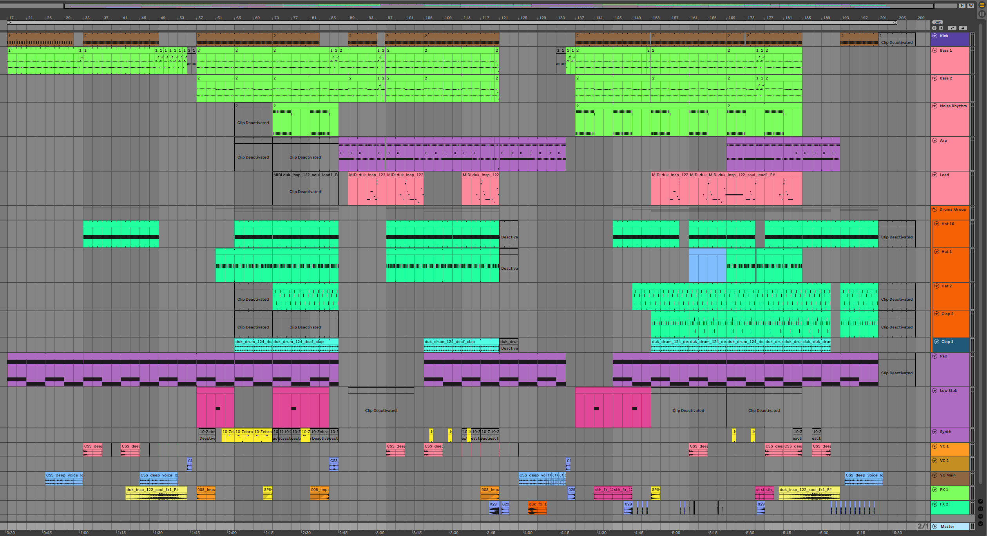Viewport: 987px width, 536px height.
Task: Click the Low Stab track color header
Action: pyautogui.click(x=948, y=391)
